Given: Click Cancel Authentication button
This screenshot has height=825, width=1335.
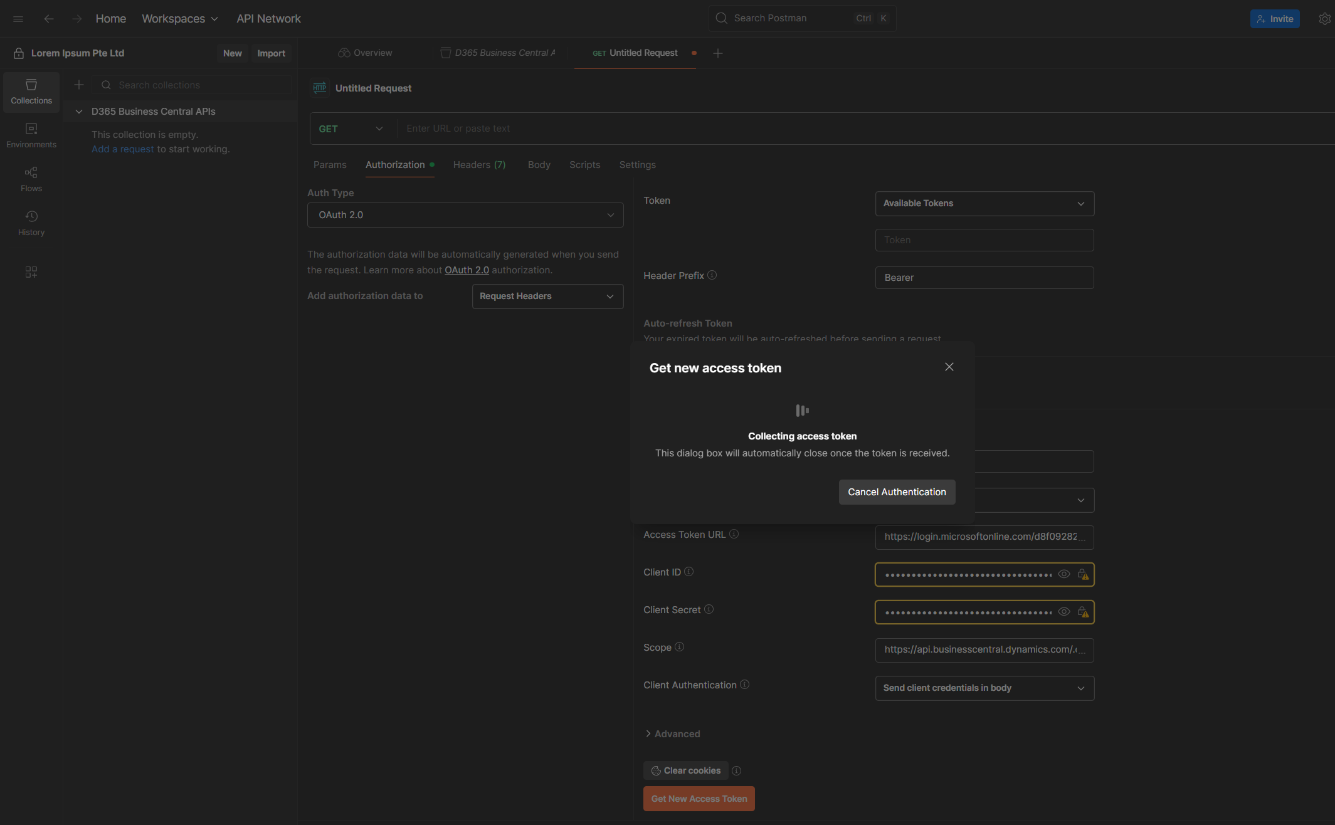Looking at the screenshot, I should point(897,492).
